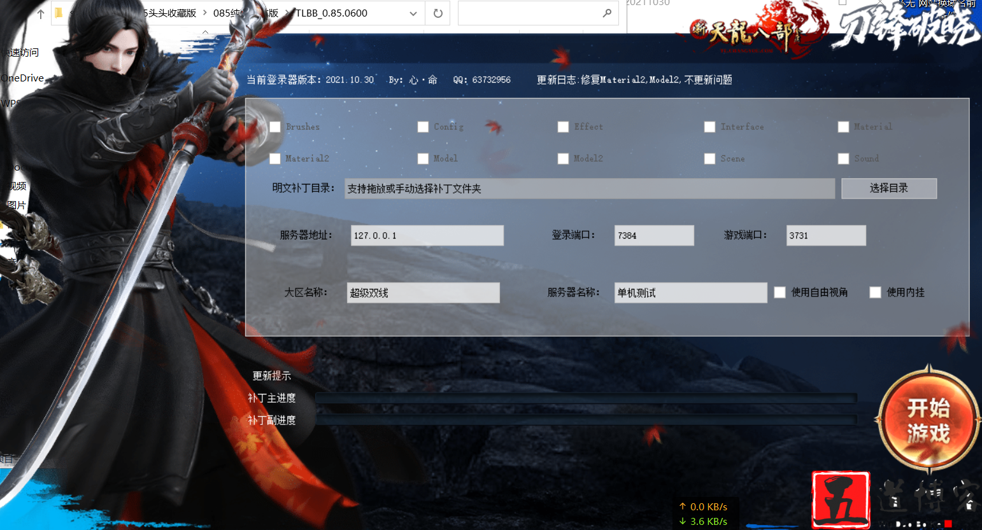Click the 补丁主进度 progress bar
This screenshot has width=982, height=530.
coord(586,398)
